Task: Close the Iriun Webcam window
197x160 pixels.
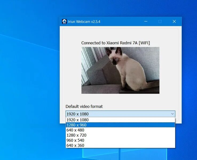Action: [x=174, y=21]
